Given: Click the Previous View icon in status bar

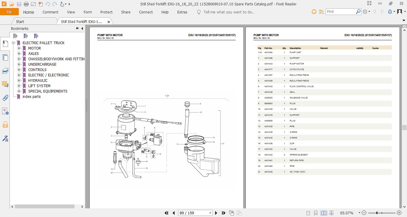Looking at the screenshot, I should coord(232,213).
